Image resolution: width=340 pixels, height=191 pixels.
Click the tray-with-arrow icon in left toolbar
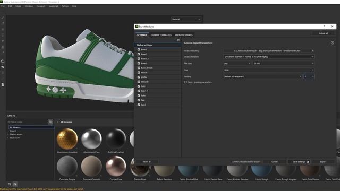click(3, 62)
